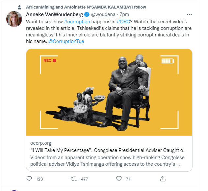Image resolution: width=208 pixels, height=191 pixels.
Task: Open the #DRC hashtag
Action: pyautogui.click(x=124, y=21)
